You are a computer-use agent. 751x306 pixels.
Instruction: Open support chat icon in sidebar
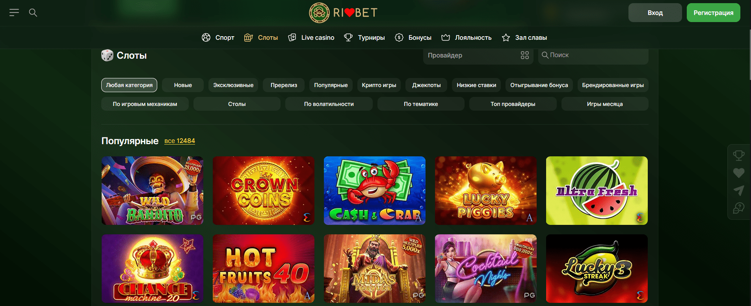739,208
